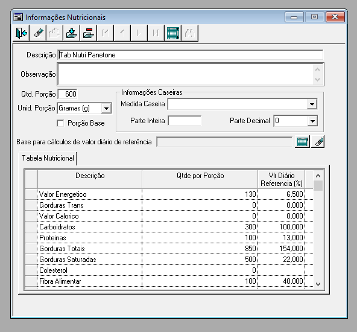Enable the Porção Base checkbox
The image size is (357, 332).
point(60,123)
